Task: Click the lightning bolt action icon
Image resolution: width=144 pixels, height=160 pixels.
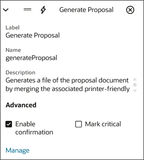Action: pos(43,10)
